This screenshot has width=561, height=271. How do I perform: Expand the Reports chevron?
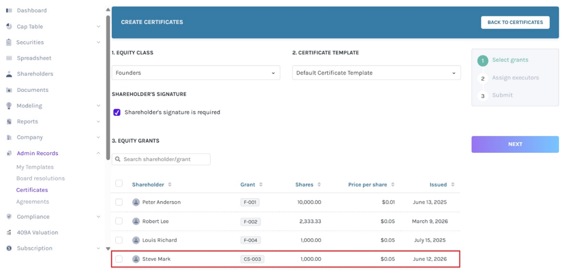pos(99,122)
